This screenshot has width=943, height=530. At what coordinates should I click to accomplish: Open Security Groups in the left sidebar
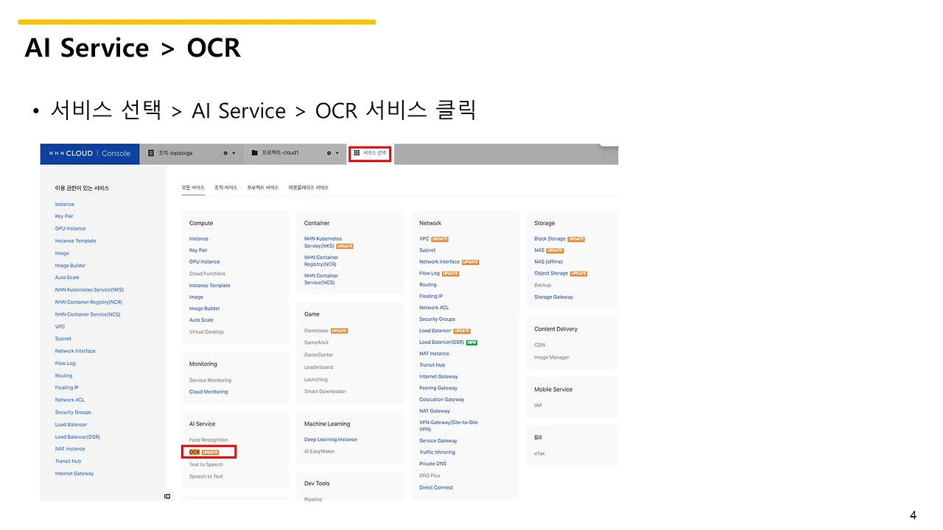(x=73, y=412)
